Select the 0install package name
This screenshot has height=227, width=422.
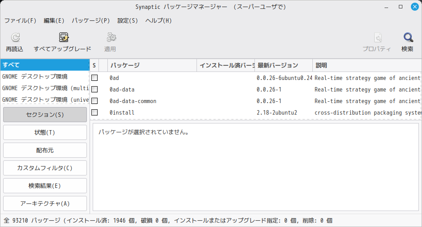pyautogui.click(x=122, y=113)
